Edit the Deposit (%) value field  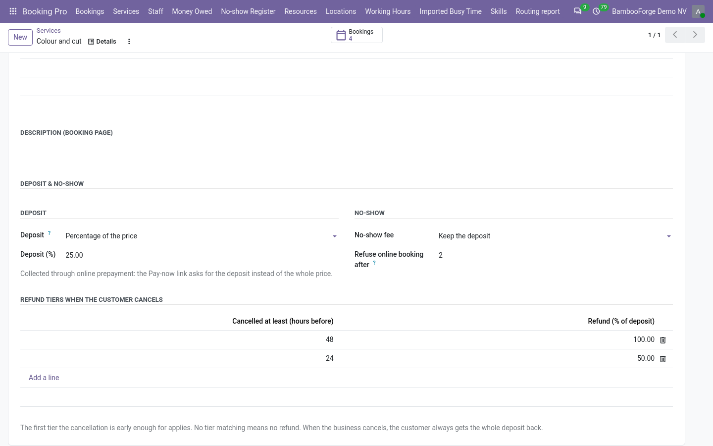pyautogui.click(x=202, y=255)
